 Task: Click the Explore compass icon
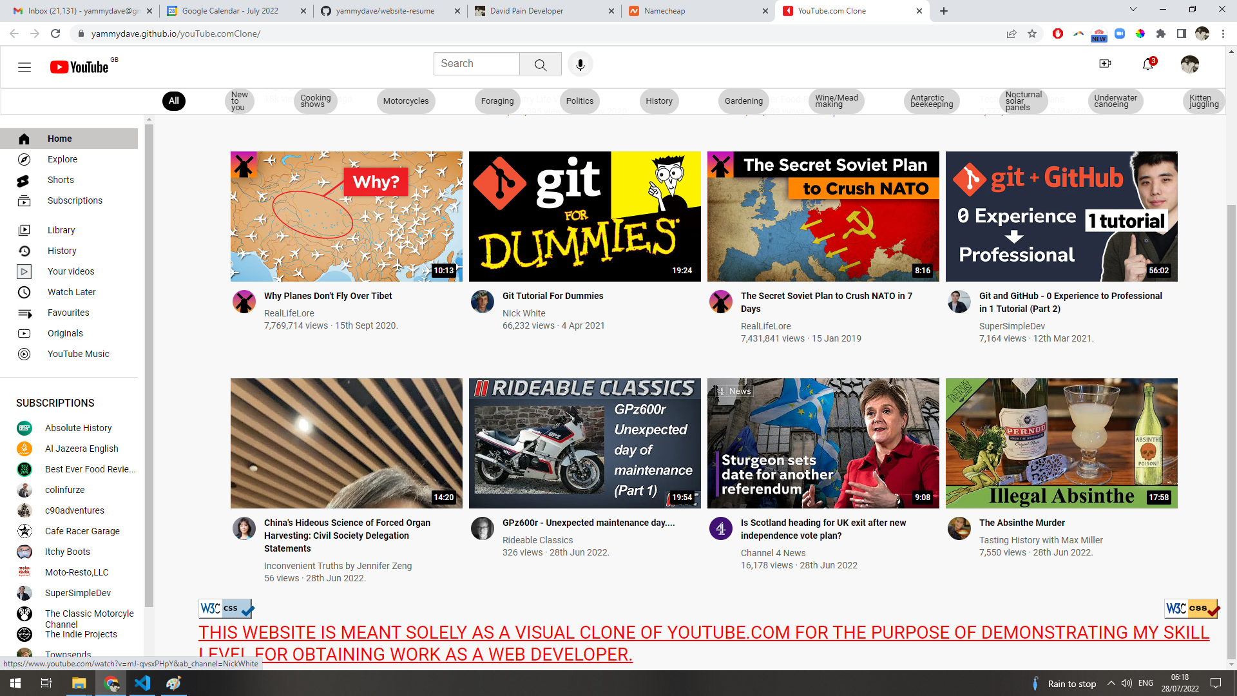coord(24,159)
